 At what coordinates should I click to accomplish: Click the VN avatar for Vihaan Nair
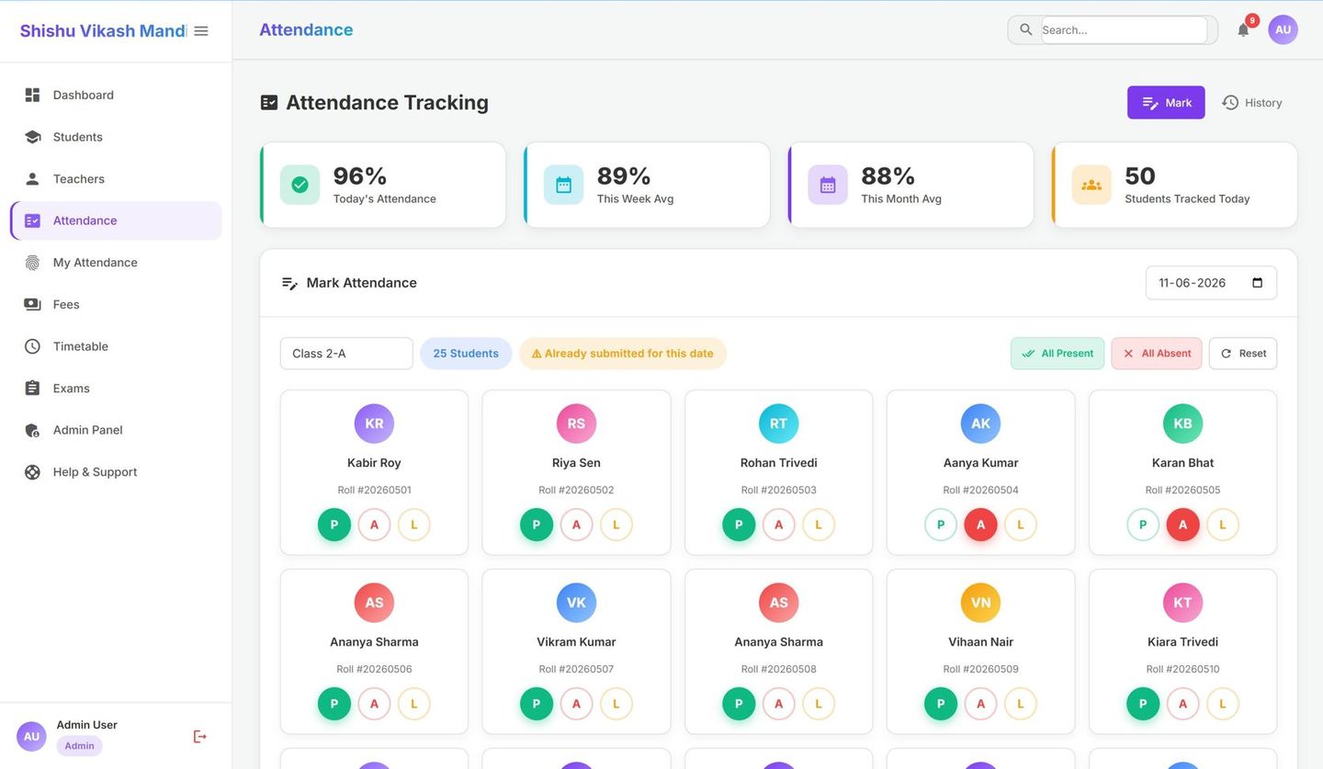click(980, 603)
